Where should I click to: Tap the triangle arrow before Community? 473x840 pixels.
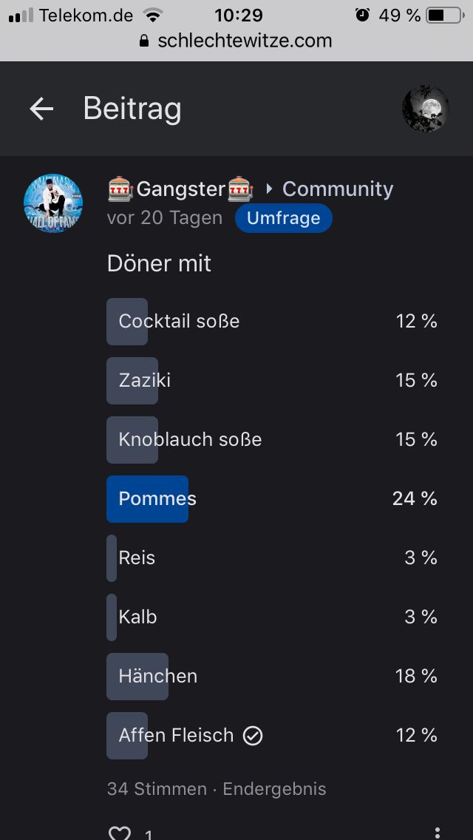click(269, 189)
